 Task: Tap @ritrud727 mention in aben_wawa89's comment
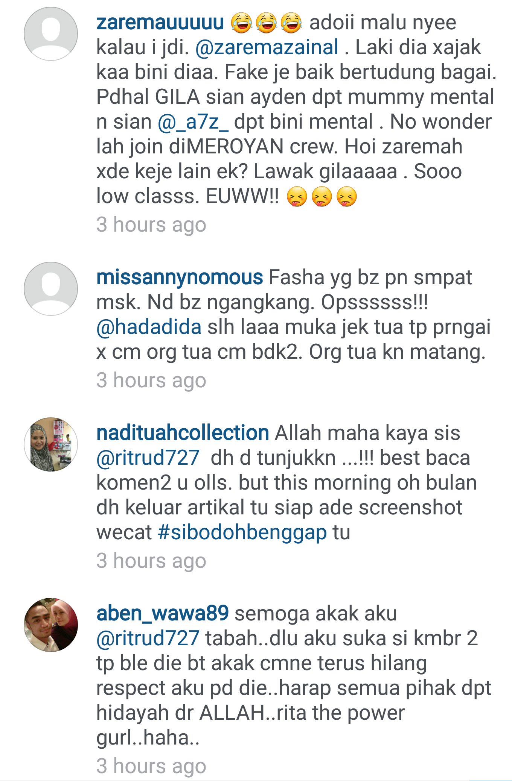pos(148,638)
